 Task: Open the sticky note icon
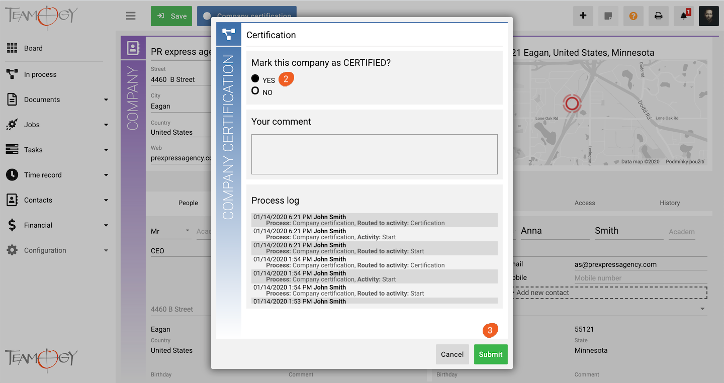click(x=608, y=16)
